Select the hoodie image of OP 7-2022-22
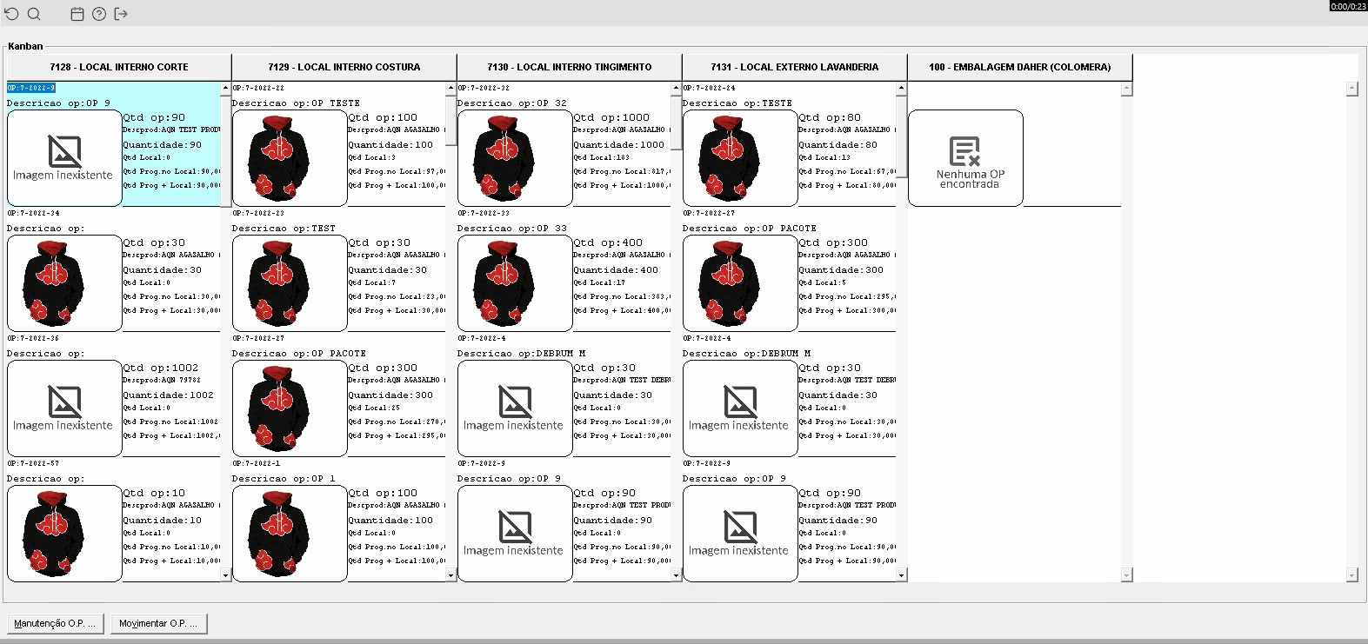Screen dimensions: 1368x644 pos(290,158)
